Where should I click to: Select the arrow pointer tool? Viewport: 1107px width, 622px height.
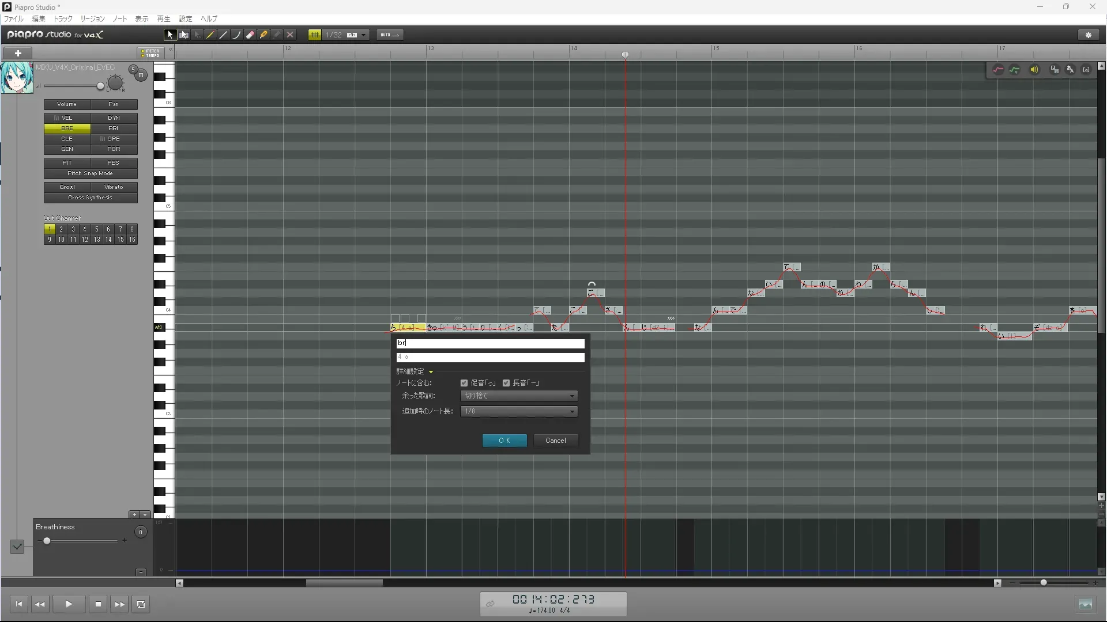[170, 35]
